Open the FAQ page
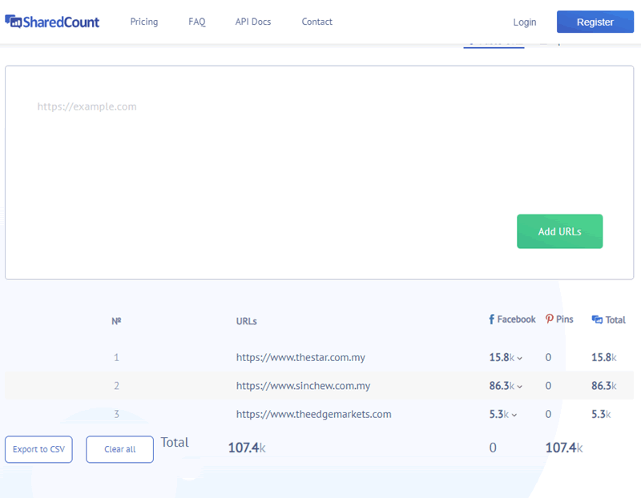641x498 pixels. 196,22
